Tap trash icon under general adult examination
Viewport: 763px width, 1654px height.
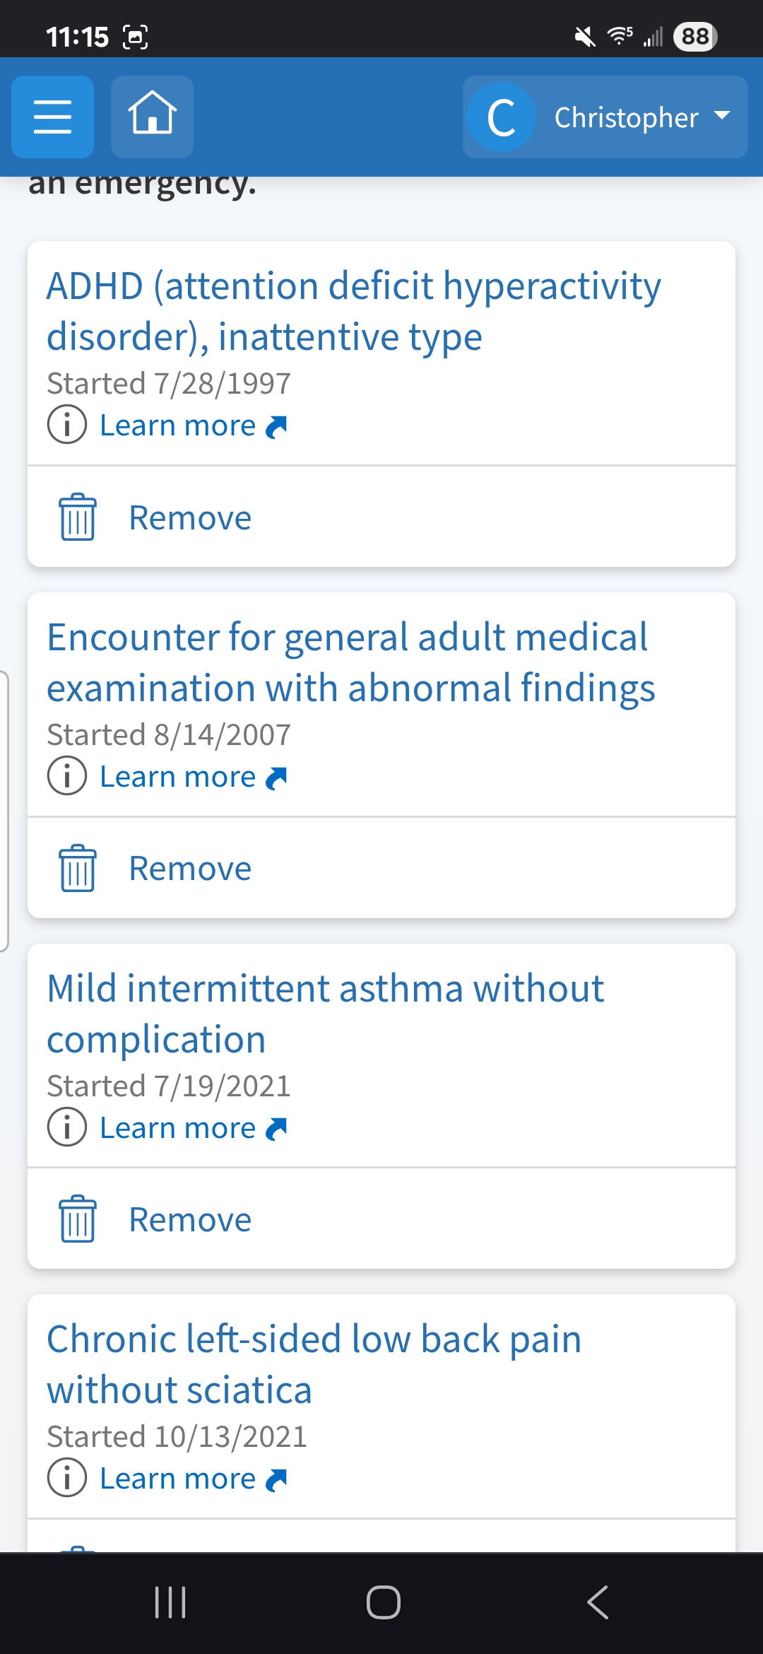pos(77,868)
